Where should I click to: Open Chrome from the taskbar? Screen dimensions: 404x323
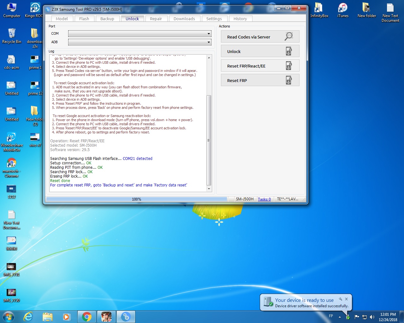87,317
